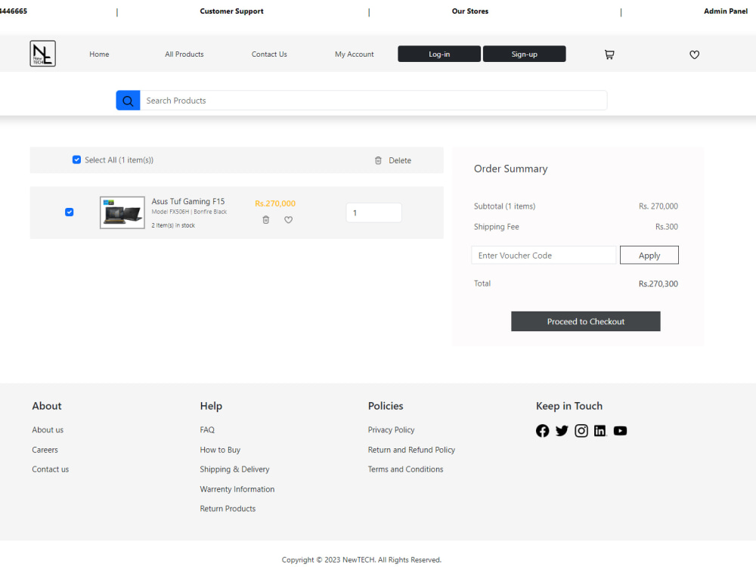The image size is (756, 567).
Task: Click the Asus laptop product thumbnail
Action: click(122, 212)
